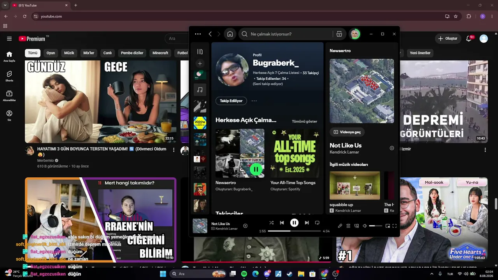Click the YouTube Oluştur button
The width and height of the screenshot is (498, 280).
pos(448,38)
